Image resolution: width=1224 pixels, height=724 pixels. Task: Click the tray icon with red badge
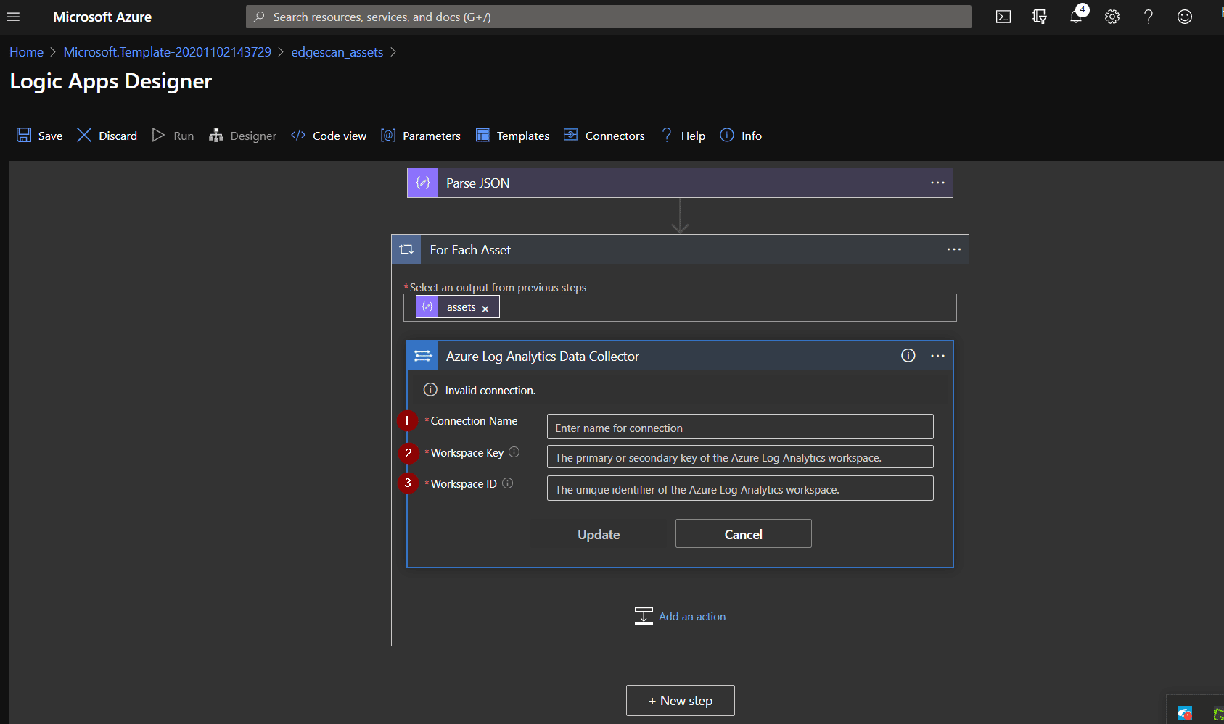pos(1185,714)
